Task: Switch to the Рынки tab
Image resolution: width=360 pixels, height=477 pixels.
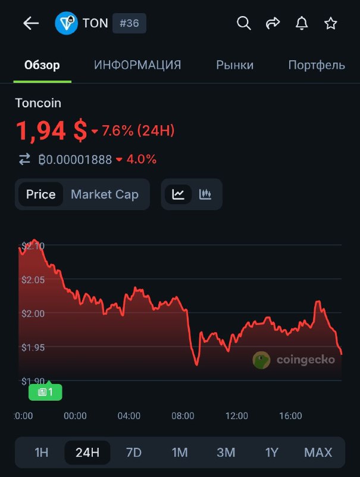Action: click(234, 65)
